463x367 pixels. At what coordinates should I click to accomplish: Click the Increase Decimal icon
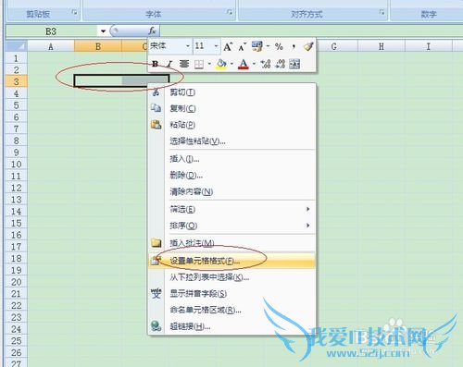click(x=265, y=64)
